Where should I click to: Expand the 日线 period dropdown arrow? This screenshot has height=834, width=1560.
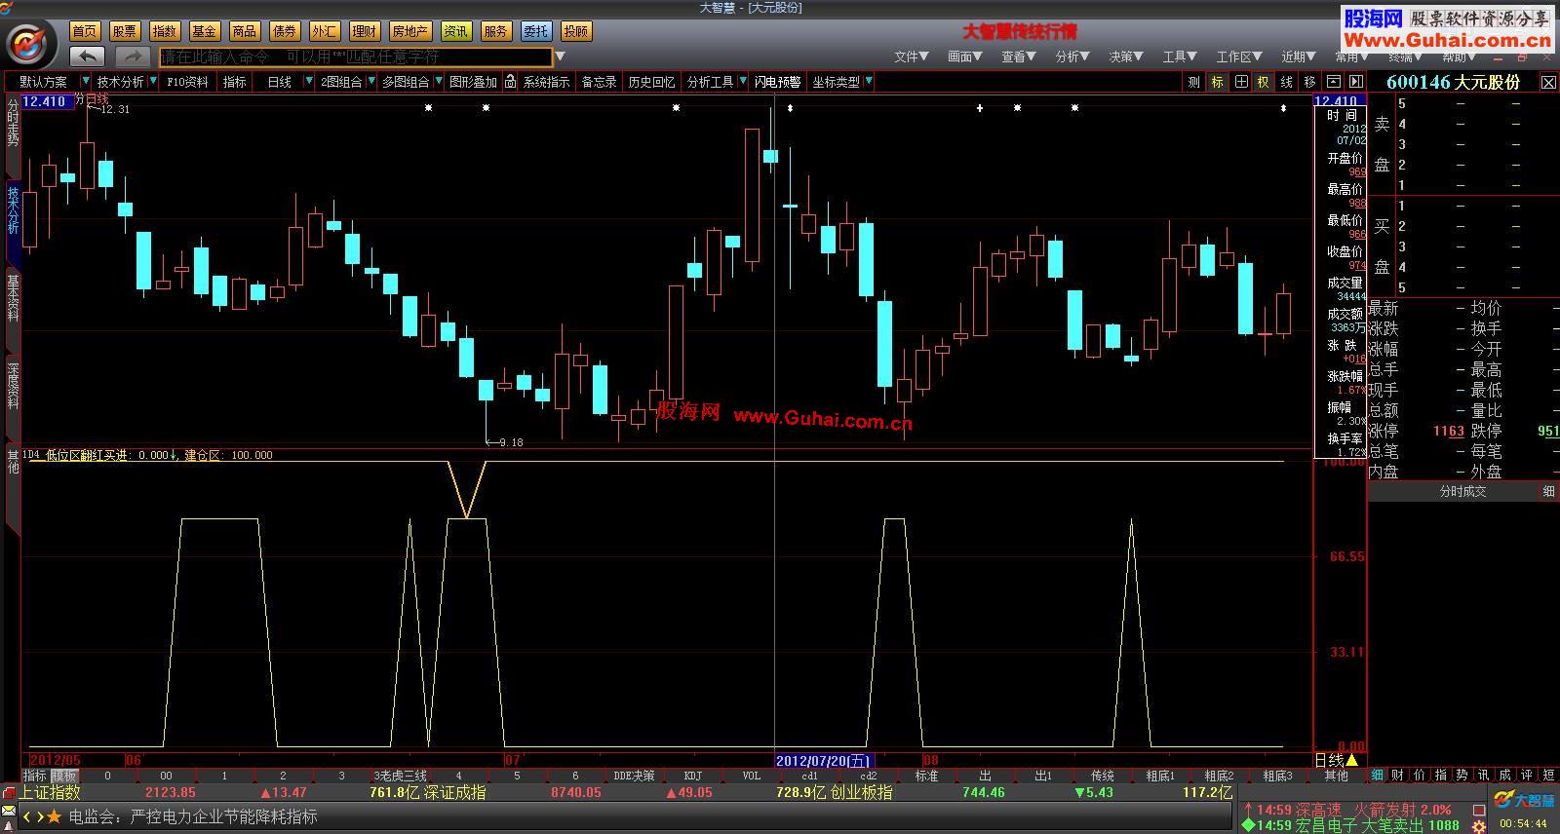[x=308, y=82]
